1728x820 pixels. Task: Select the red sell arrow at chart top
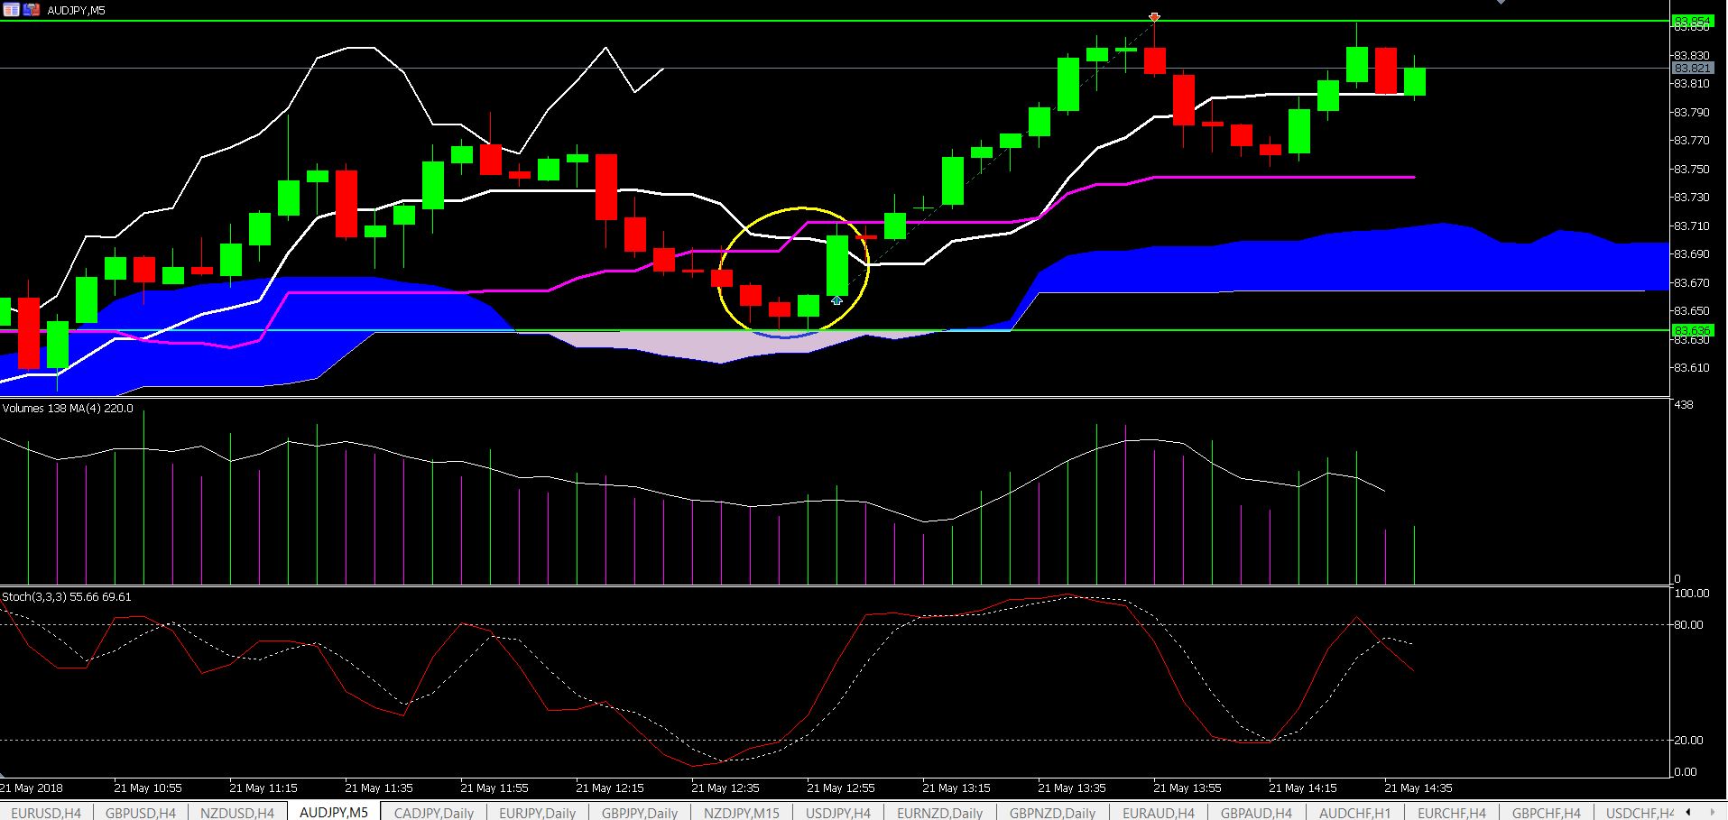1154,17
